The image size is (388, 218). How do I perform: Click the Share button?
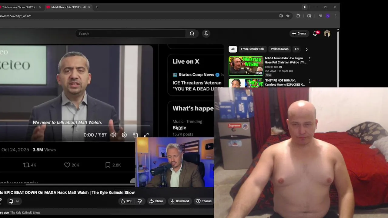point(156,201)
